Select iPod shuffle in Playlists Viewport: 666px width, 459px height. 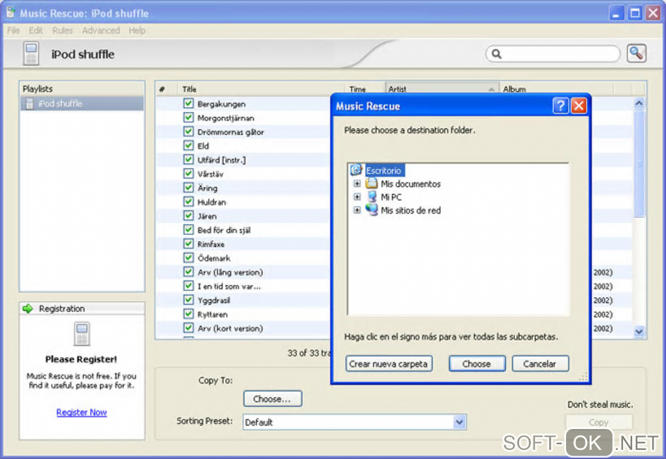click(82, 103)
